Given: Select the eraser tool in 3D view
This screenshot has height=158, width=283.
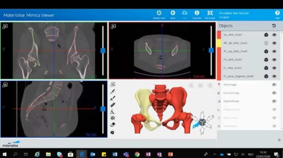Looking at the screenshot, I should point(113,124).
